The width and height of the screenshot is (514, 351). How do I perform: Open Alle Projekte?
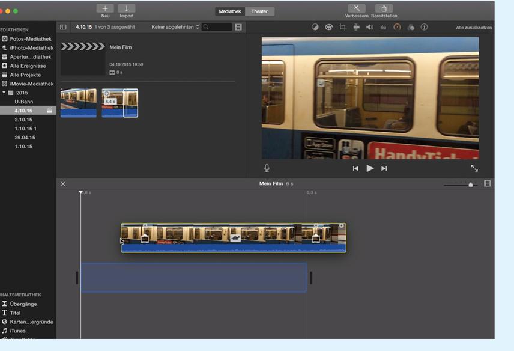click(28, 75)
